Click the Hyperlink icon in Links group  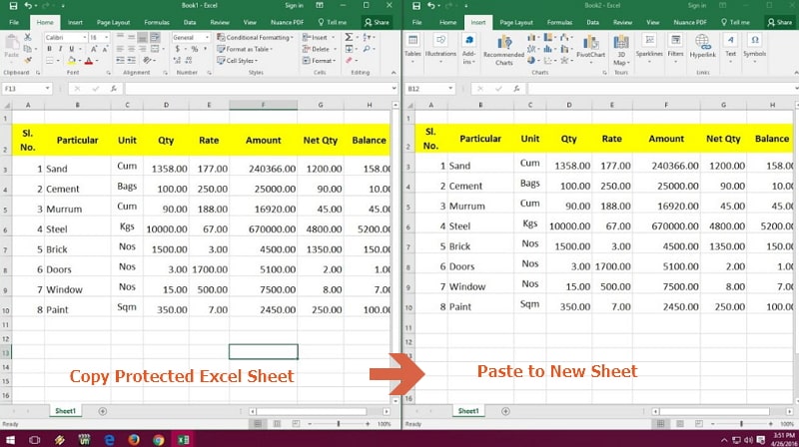pyautogui.click(x=704, y=45)
